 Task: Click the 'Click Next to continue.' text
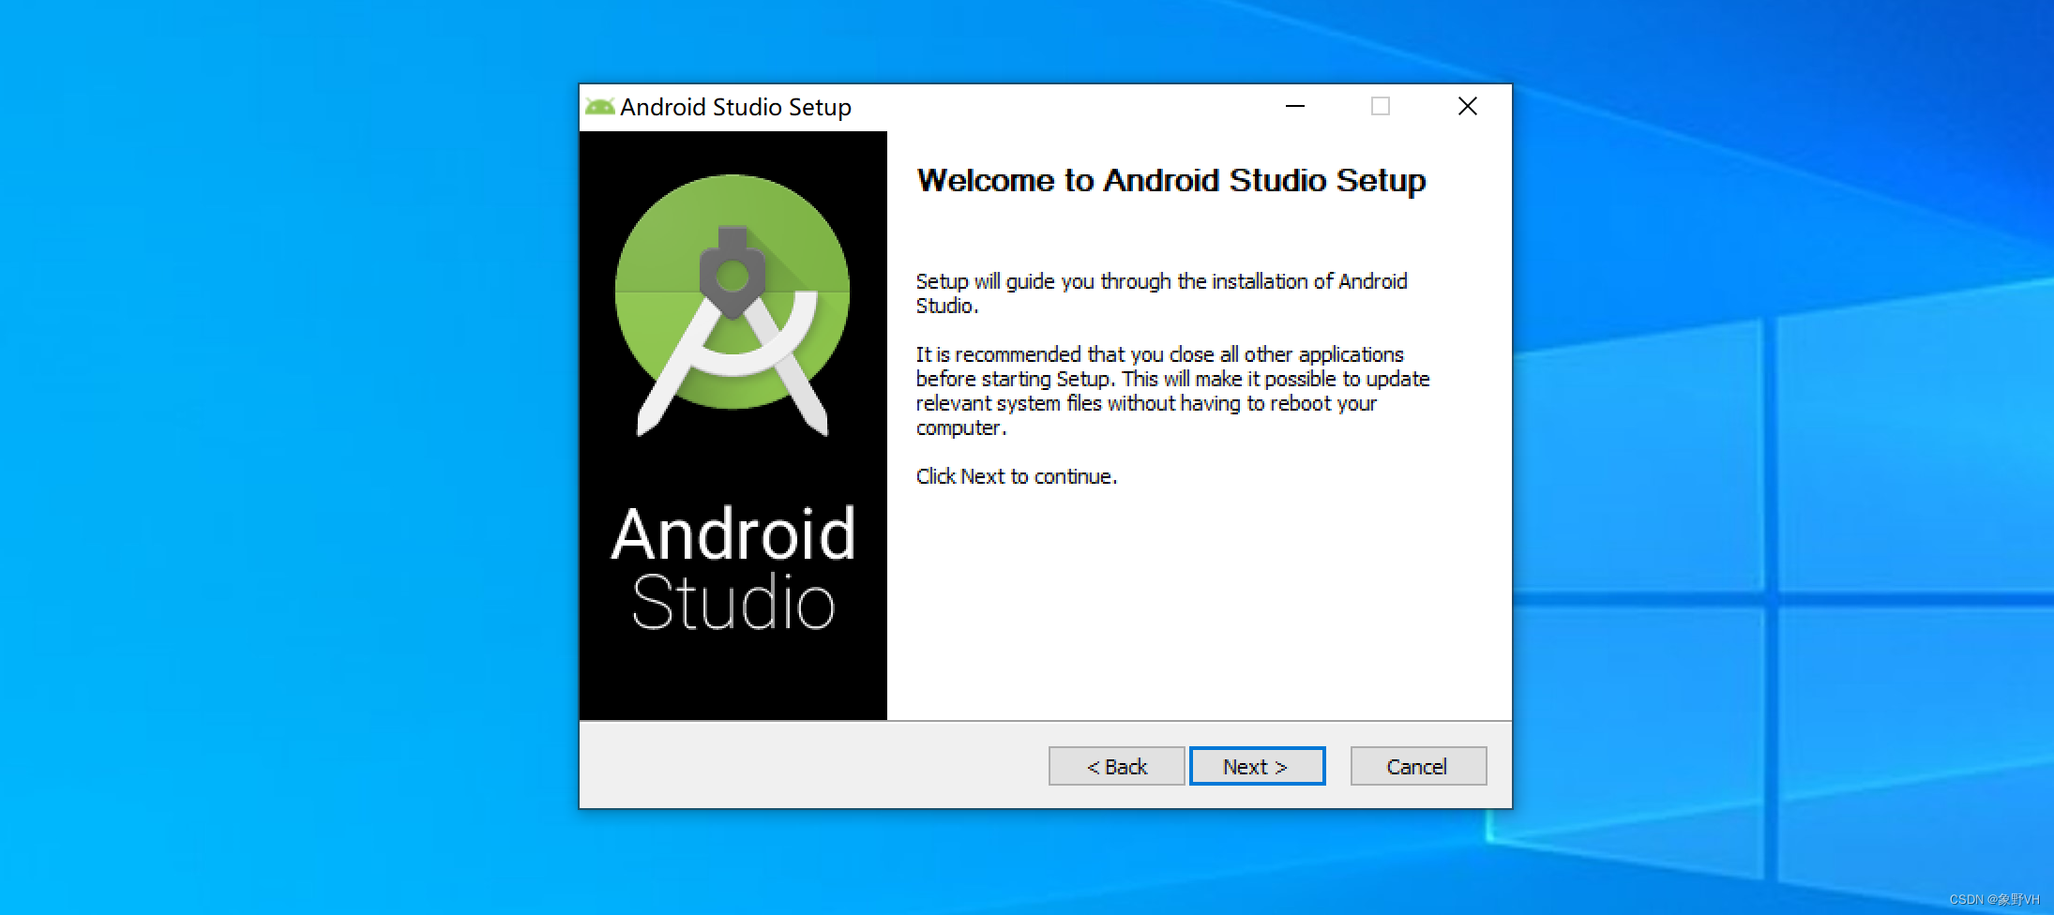(1017, 476)
